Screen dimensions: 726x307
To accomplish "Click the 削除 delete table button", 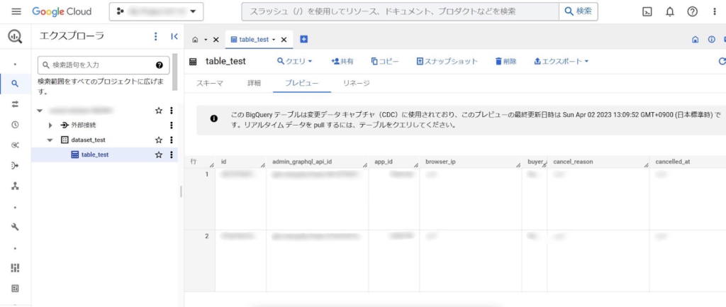I will (x=506, y=62).
